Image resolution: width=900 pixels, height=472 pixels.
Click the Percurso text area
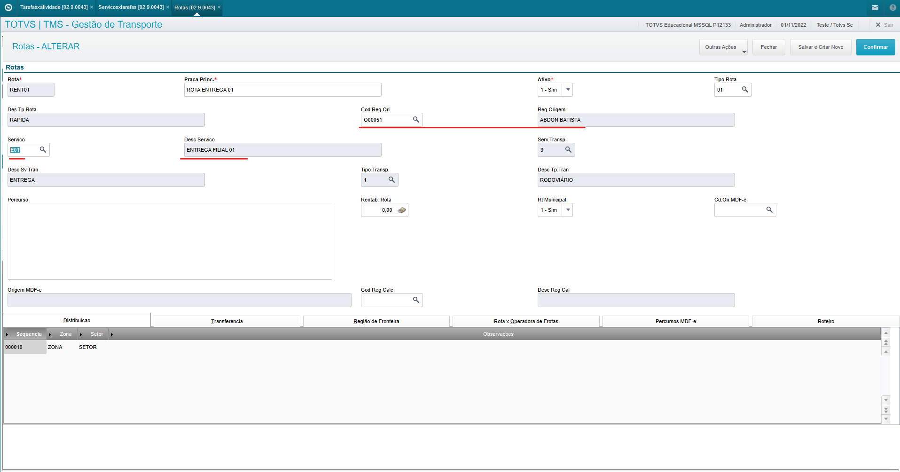pyautogui.click(x=170, y=241)
